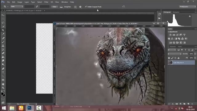The image size is (197, 111).
Task: Select the Hand tool
Action: coord(3,84)
